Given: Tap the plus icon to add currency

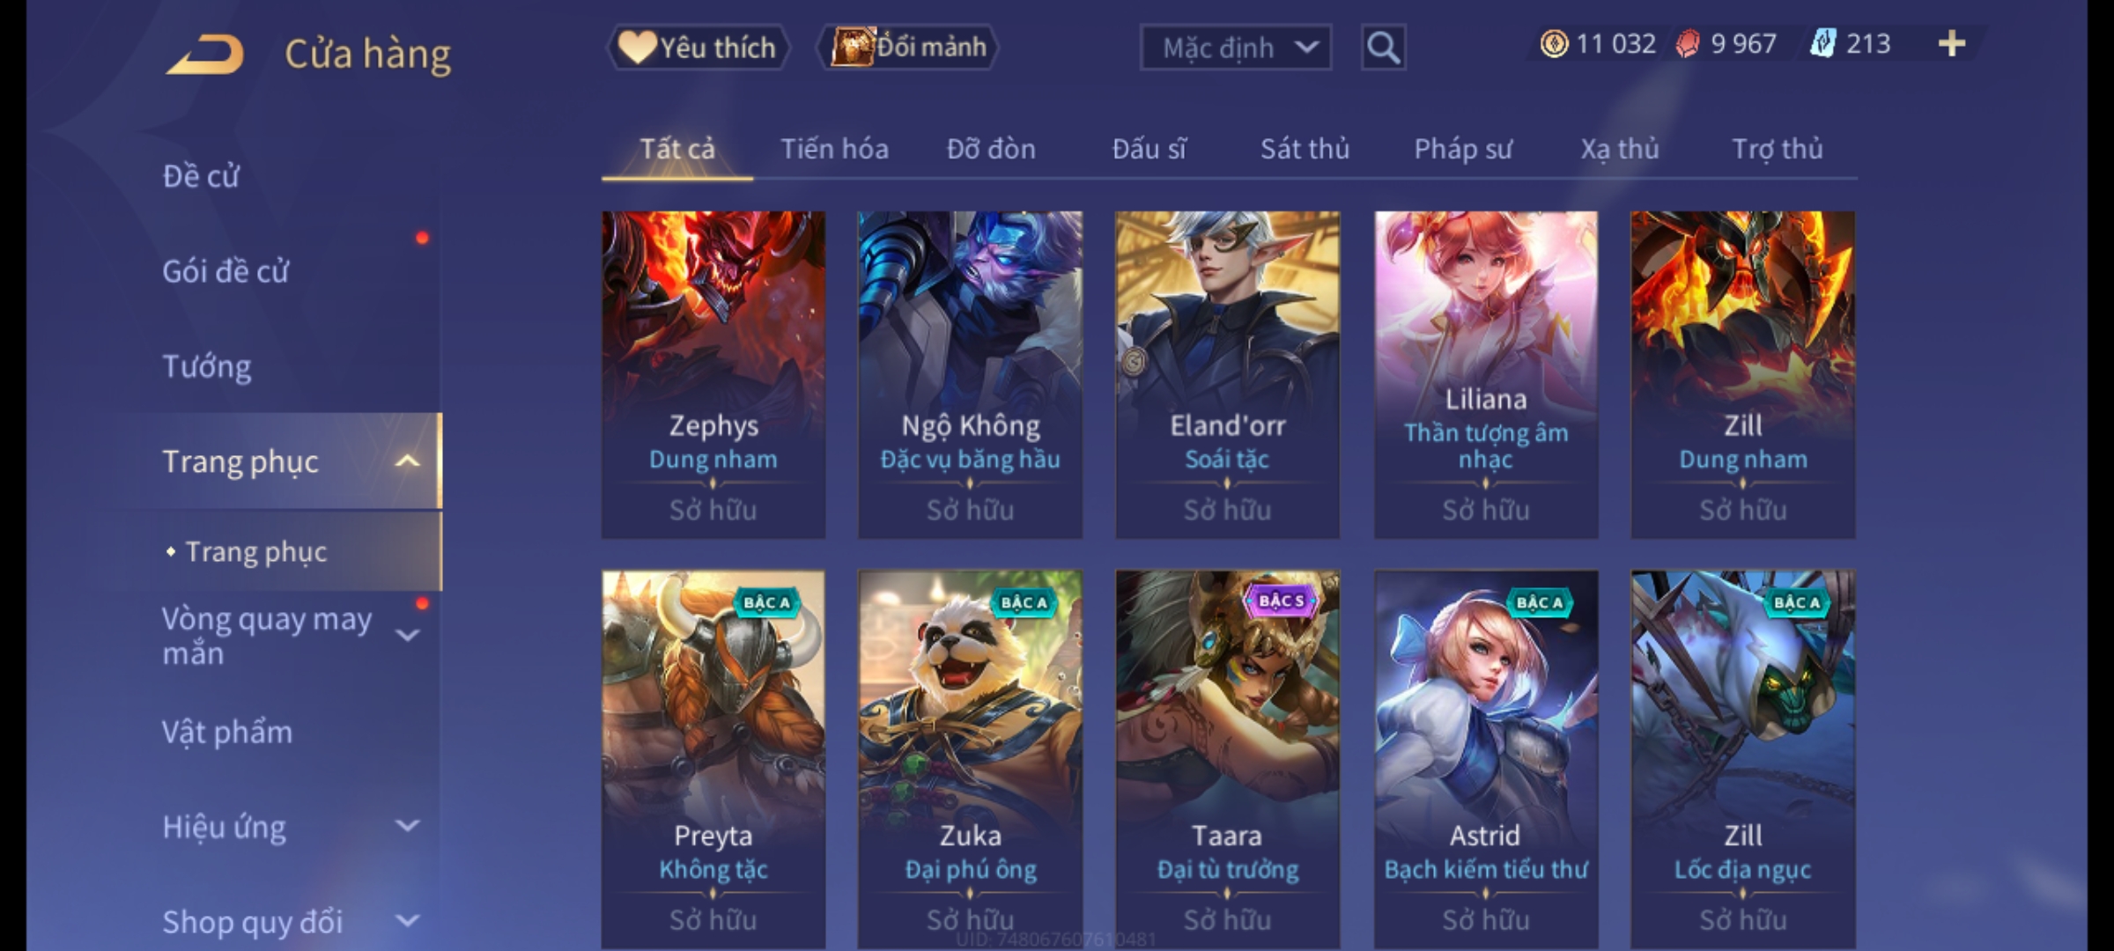Looking at the screenshot, I should coord(1952,44).
